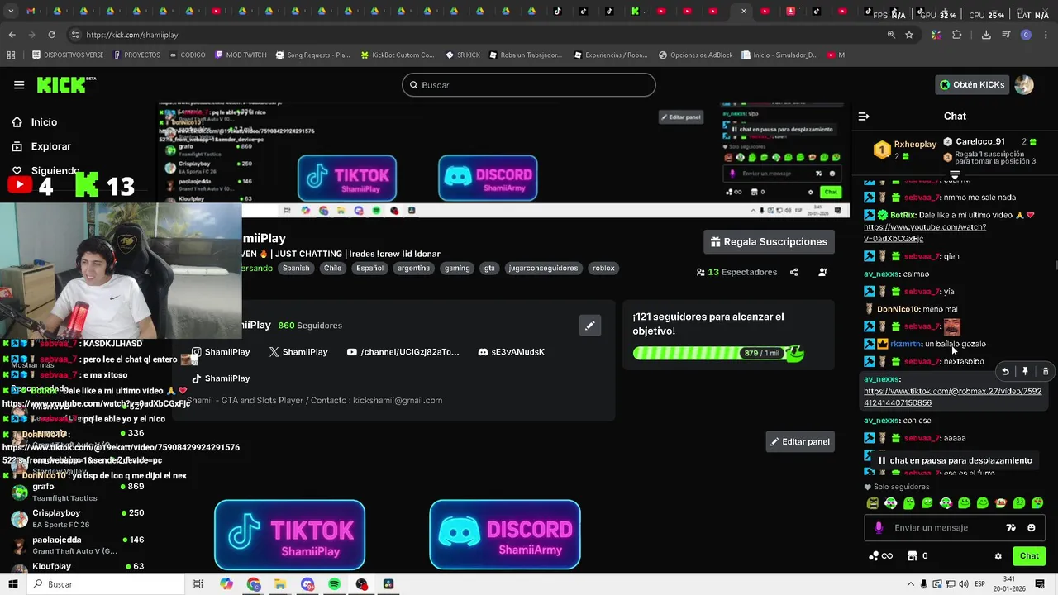
Task: Click the angry face emote
Action: [872, 503]
